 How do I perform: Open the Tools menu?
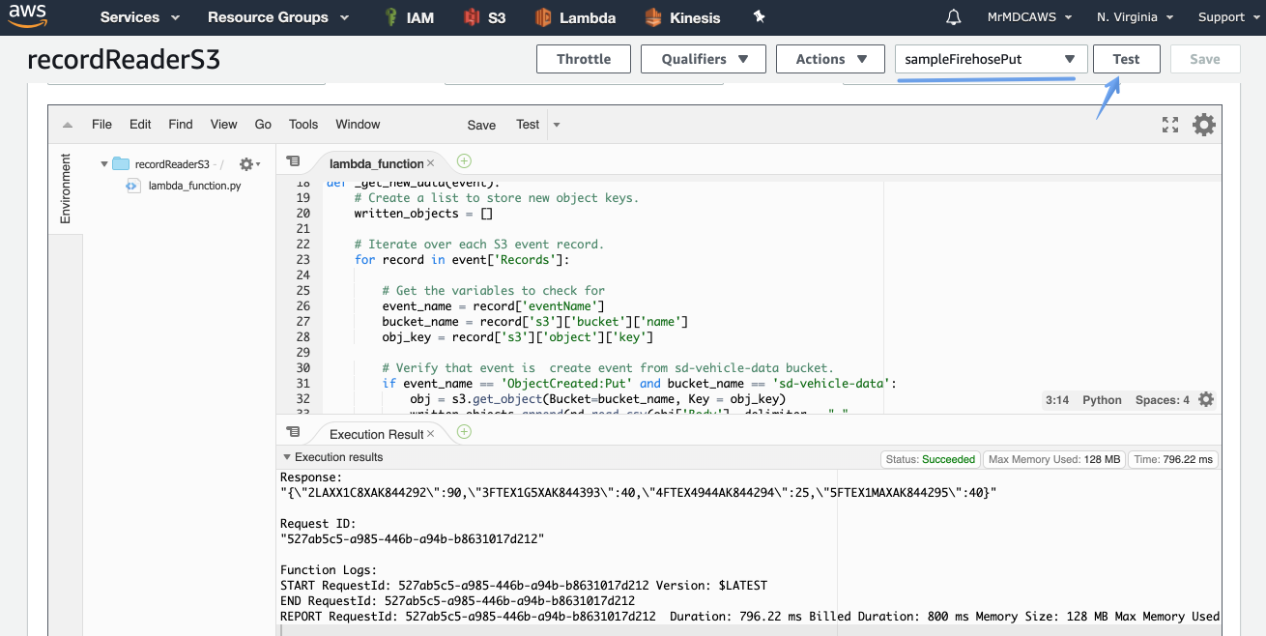pyautogui.click(x=303, y=125)
